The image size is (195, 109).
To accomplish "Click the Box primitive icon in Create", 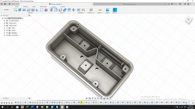I will pos(20,10).
